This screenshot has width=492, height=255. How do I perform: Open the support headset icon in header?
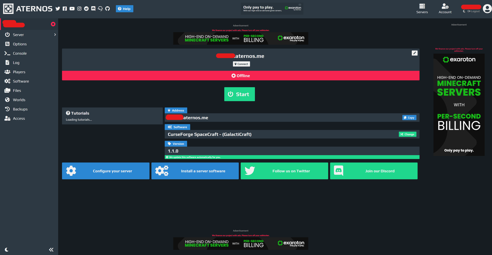pyautogui.click(x=100, y=9)
